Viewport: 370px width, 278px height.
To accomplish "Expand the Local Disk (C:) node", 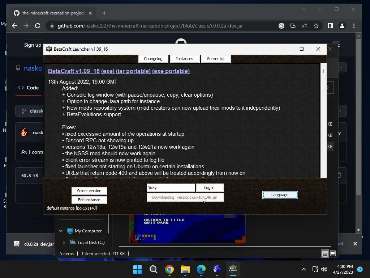I will point(64,242).
